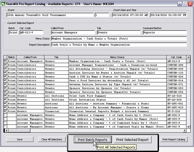Select 'Account Manager Transactions - Cash & Donation-in-kind' cell

pyautogui.click(x=118, y=65)
